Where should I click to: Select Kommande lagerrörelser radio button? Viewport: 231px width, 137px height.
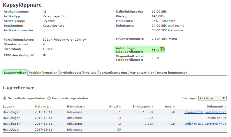pos(49,98)
